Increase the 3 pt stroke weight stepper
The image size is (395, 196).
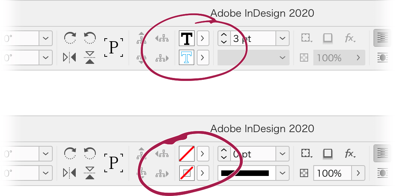(x=224, y=35)
